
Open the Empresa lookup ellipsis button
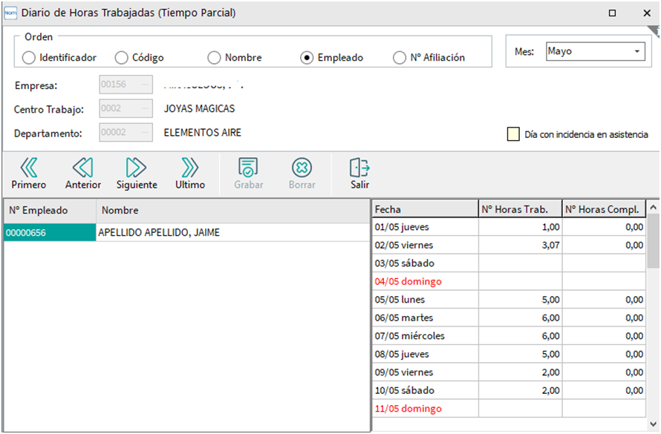144,85
